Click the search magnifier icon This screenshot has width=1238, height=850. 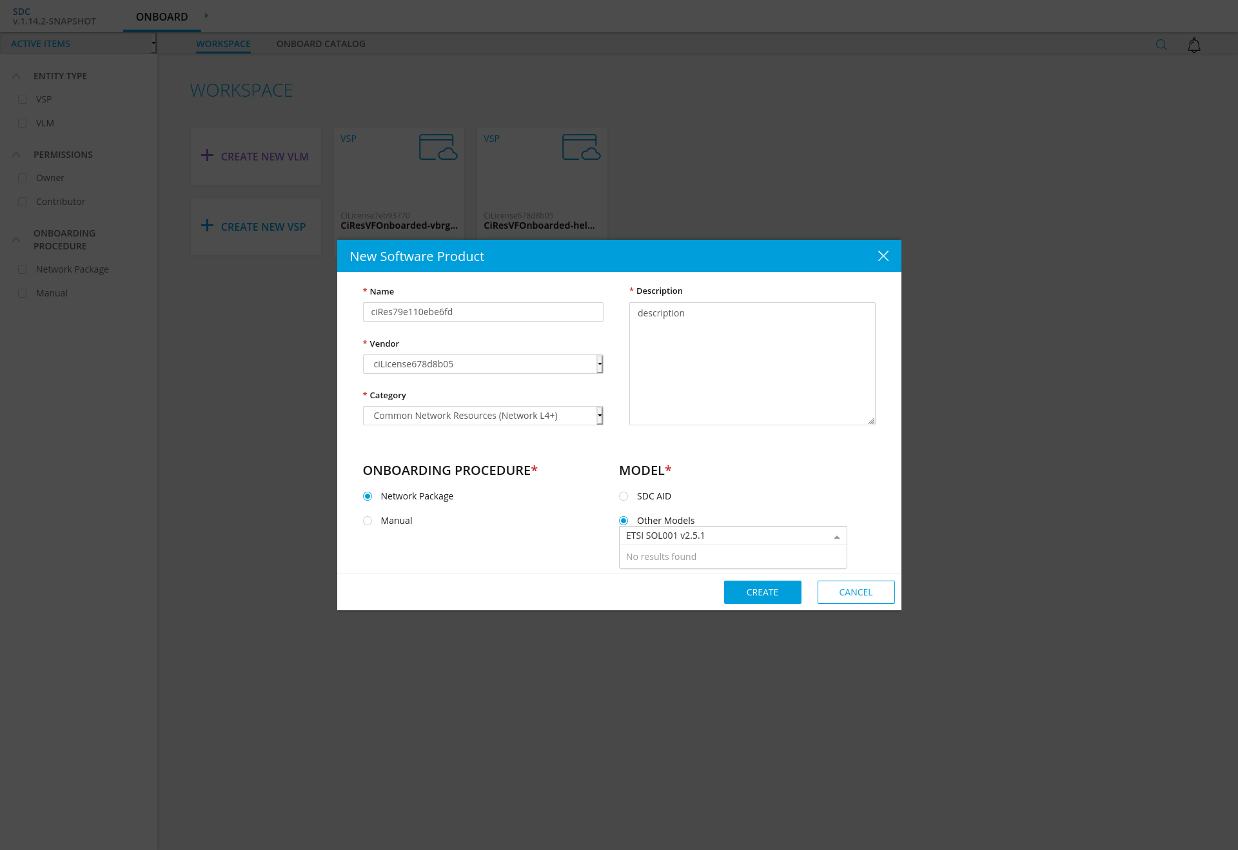coord(1161,44)
